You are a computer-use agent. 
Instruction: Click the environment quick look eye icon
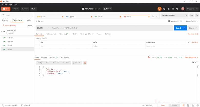(192, 15)
